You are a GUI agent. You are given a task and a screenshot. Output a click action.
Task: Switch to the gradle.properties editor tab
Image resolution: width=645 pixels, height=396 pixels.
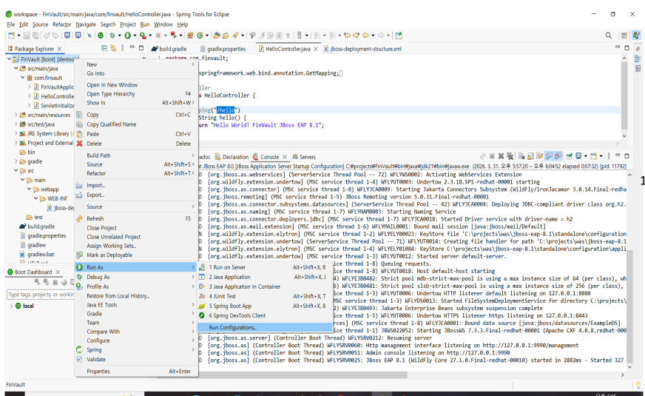click(223, 49)
